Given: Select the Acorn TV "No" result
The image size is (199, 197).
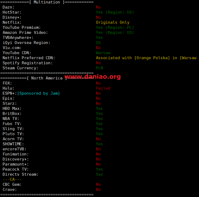Looking at the screenshot, I should (x=98, y=139).
